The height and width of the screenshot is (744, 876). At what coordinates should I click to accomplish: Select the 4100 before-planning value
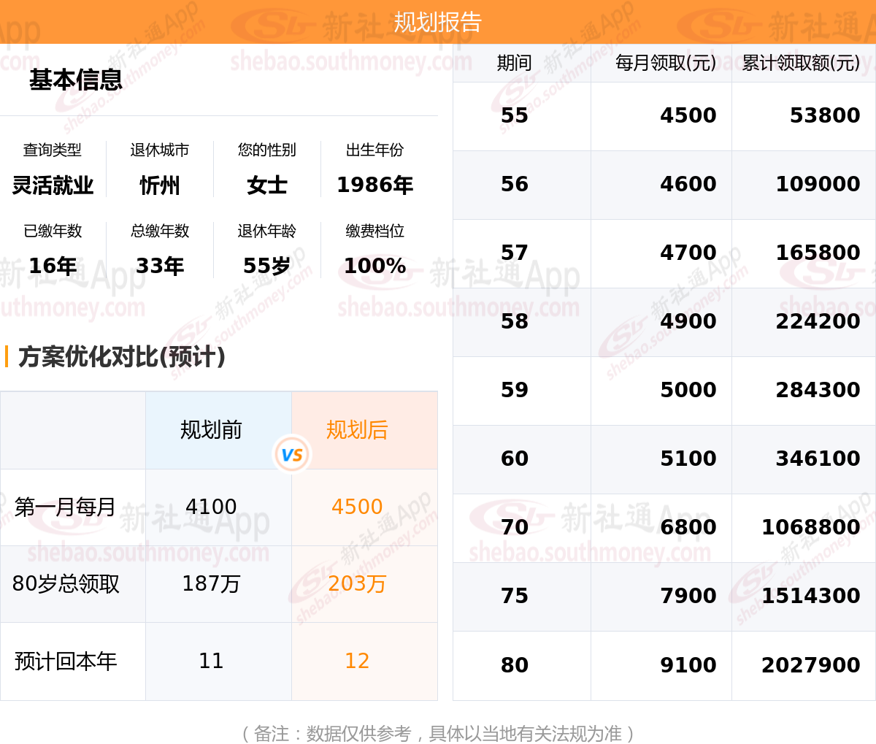pyautogui.click(x=211, y=507)
